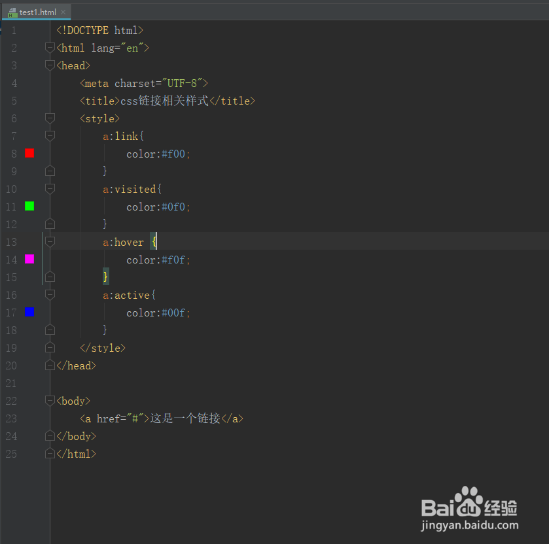This screenshot has width=549, height=544.
Task: Click fold end marker beside closing html tag
Action: pos(50,454)
